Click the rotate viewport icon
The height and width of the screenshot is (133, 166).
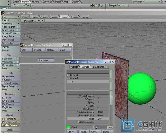click(96, 5)
